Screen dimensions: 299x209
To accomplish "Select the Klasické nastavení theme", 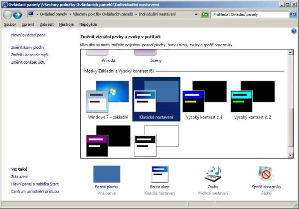I will 156,99.
